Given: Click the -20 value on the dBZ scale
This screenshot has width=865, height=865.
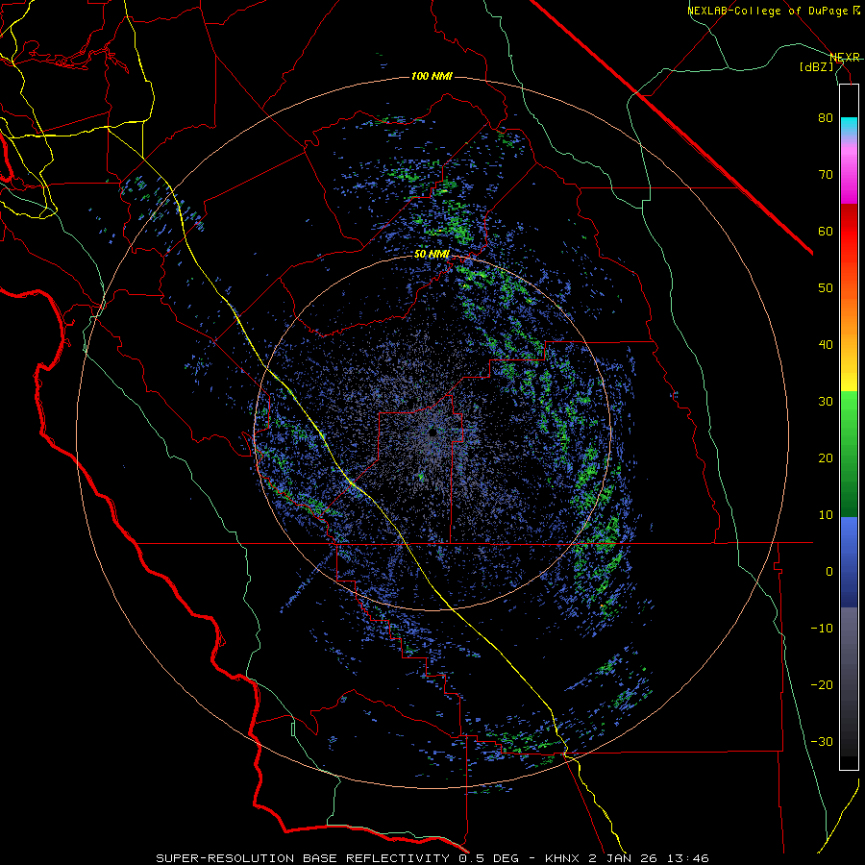Looking at the screenshot, I should 822,684.
